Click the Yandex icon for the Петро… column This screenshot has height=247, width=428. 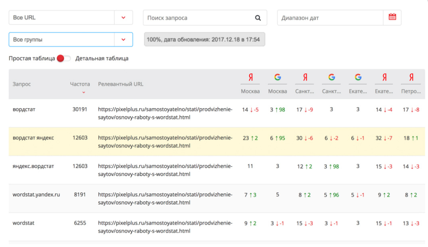tap(411, 77)
